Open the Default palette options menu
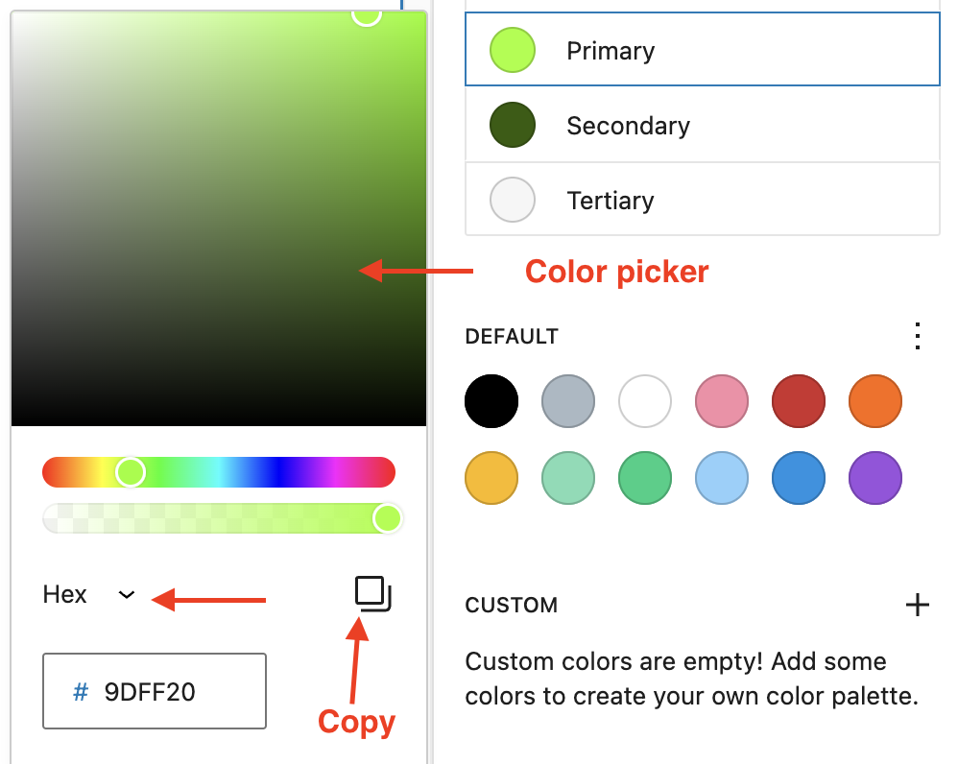This screenshot has width=958, height=764. click(x=918, y=336)
